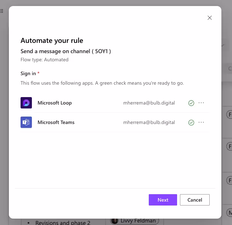Click the "Flow type: Automated" text
Viewport: 232px width, 225px height.
(44, 60)
